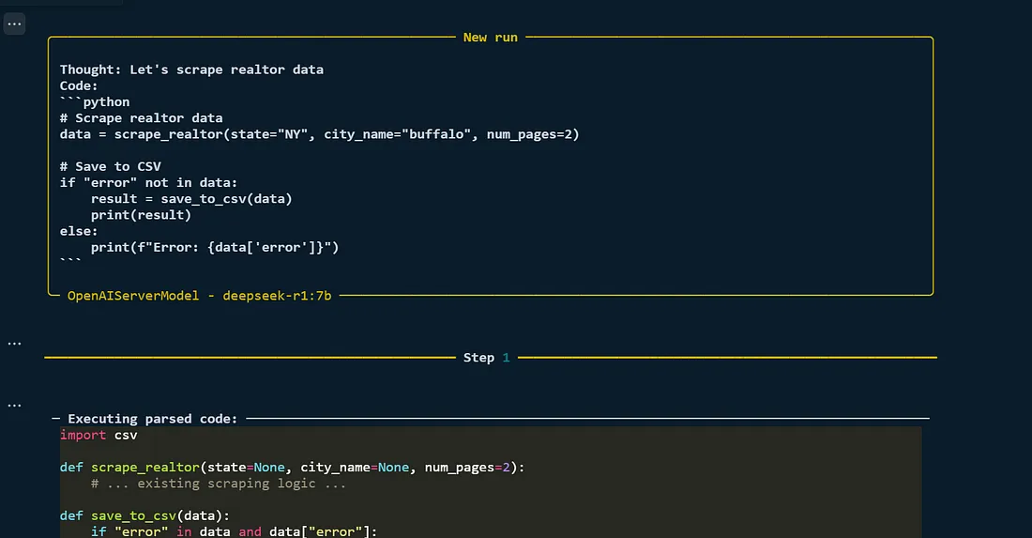The image size is (1032, 538).
Task: Click the comment '# Scrape realtor data'
Action: [142, 118]
